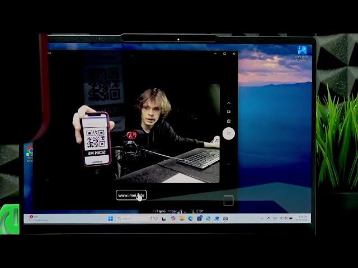This screenshot has width=358, height=268.
Task: Open Copilot from the taskbar
Action: [x=173, y=218]
